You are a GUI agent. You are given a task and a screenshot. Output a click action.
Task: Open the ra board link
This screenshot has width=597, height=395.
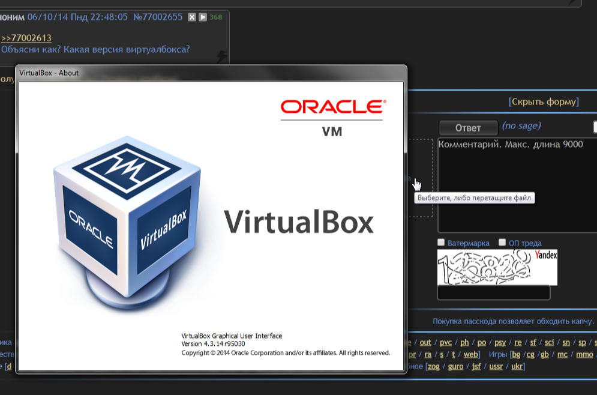pyautogui.click(x=428, y=355)
